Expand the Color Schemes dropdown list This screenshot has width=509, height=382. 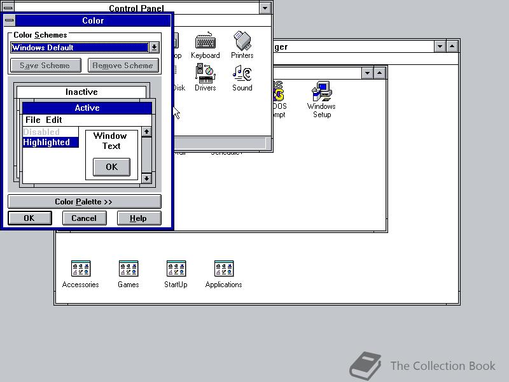tap(154, 47)
